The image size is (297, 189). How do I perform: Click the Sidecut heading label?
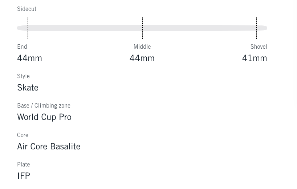pos(27,9)
